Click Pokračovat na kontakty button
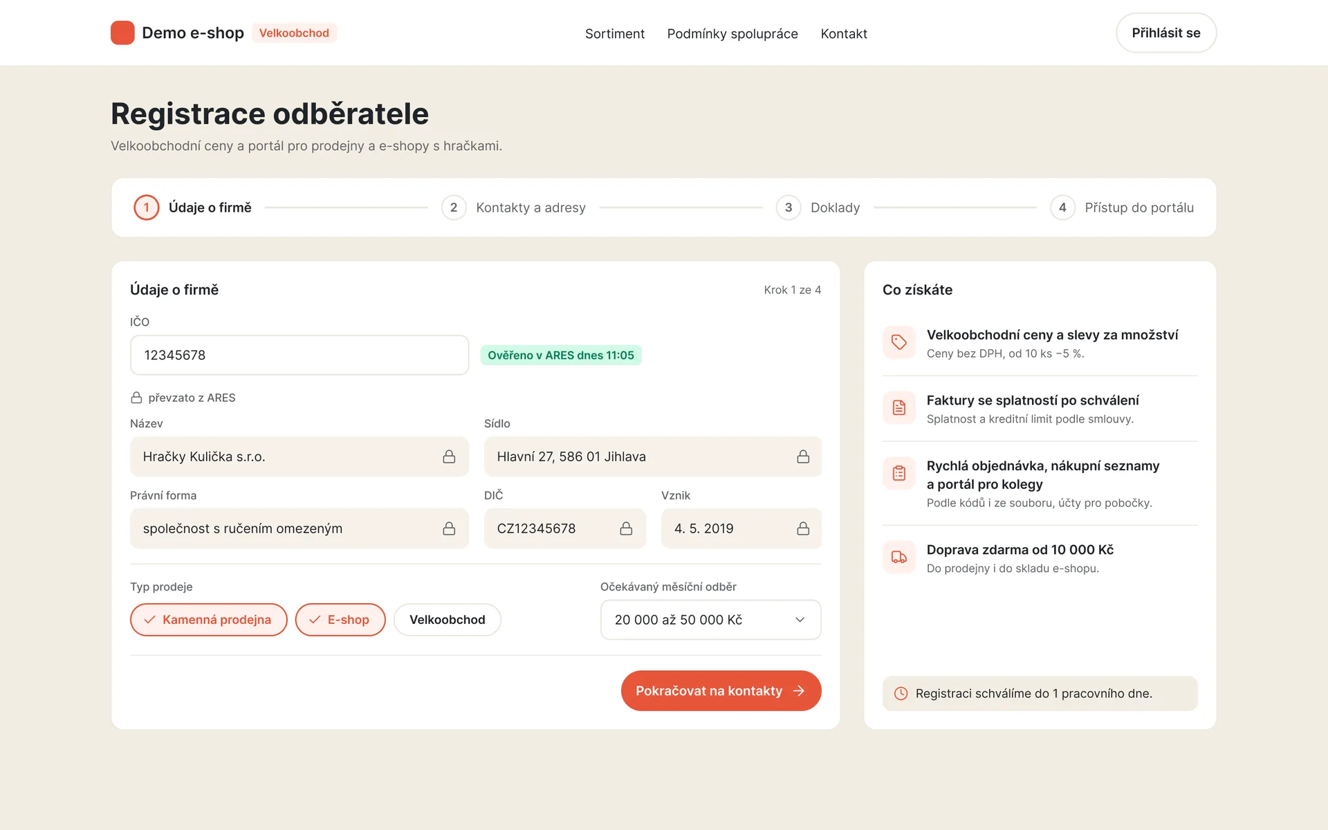The image size is (1328, 830). (x=721, y=691)
